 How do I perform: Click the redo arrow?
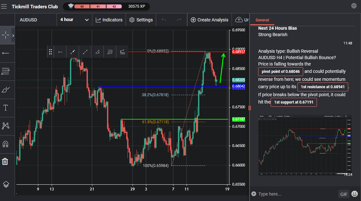(179, 20)
